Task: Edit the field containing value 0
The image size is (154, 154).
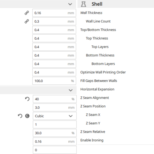Action: [55, 150]
